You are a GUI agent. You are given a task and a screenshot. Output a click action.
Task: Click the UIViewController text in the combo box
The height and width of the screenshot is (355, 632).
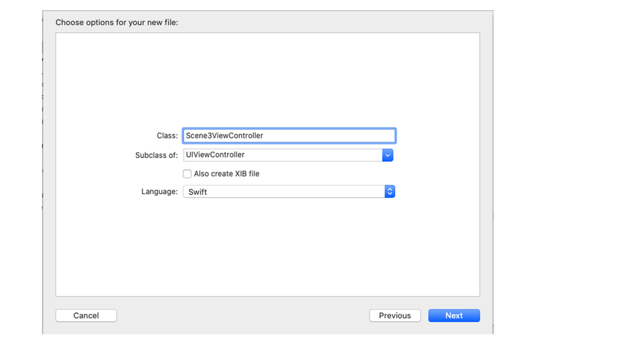[215, 155]
